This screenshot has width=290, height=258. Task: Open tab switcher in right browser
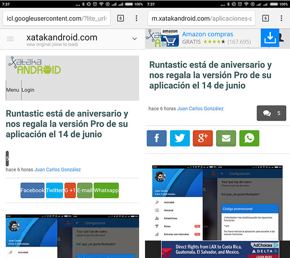pyautogui.click(x=265, y=18)
